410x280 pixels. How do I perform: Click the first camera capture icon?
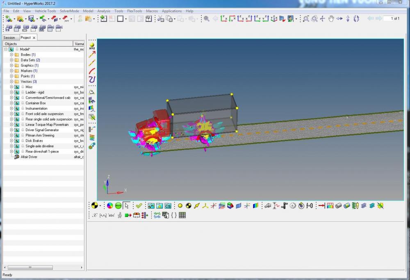pyautogui.click(x=9, y=28)
